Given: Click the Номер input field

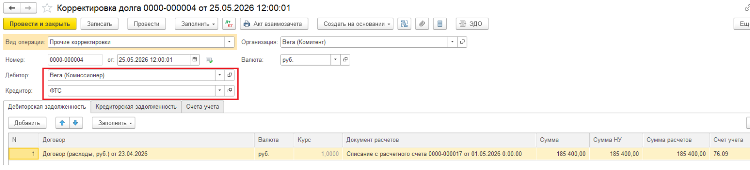Looking at the screenshot, I should click(75, 60).
